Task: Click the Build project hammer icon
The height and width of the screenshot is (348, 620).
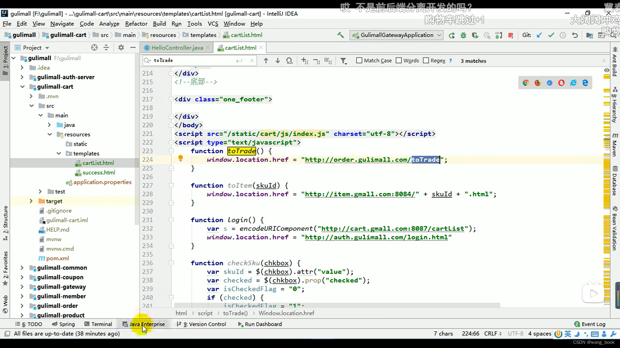Action: (x=340, y=35)
